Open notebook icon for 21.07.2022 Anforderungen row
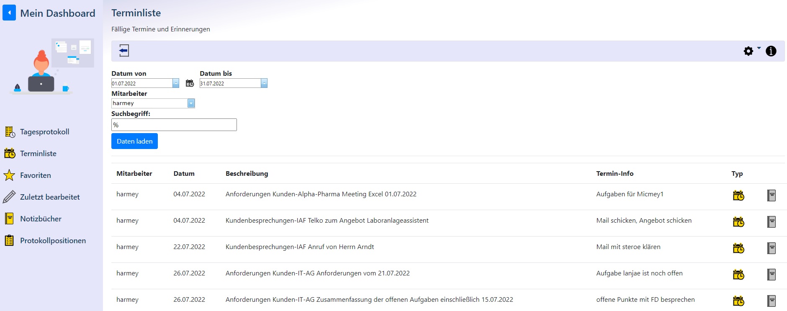 [x=771, y=275]
